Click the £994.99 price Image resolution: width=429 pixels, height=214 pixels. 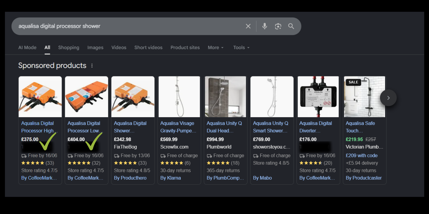[x=215, y=139]
